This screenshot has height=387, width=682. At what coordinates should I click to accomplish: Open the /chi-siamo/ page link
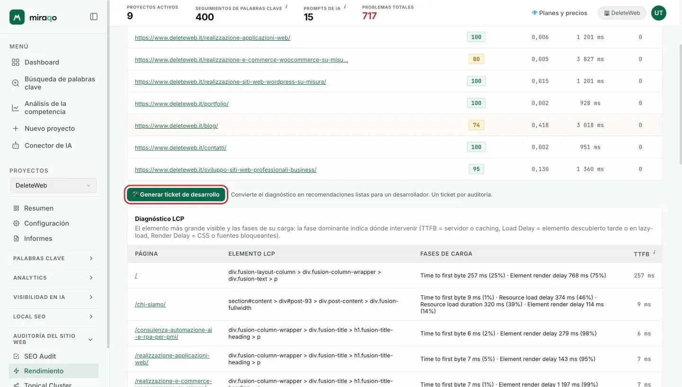pos(150,305)
